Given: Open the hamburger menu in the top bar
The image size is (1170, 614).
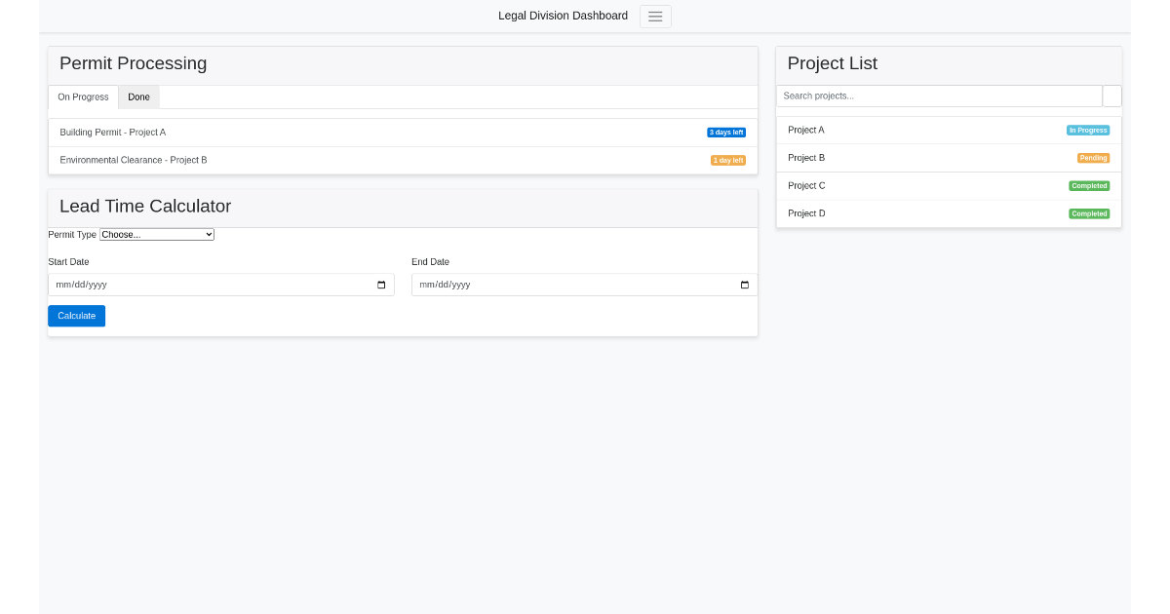Looking at the screenshot, I should (654, 16).
